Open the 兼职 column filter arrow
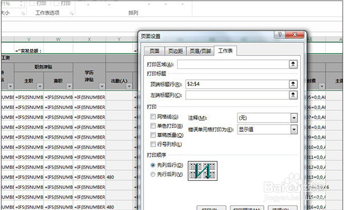The image size is (344, 210). 69,86
